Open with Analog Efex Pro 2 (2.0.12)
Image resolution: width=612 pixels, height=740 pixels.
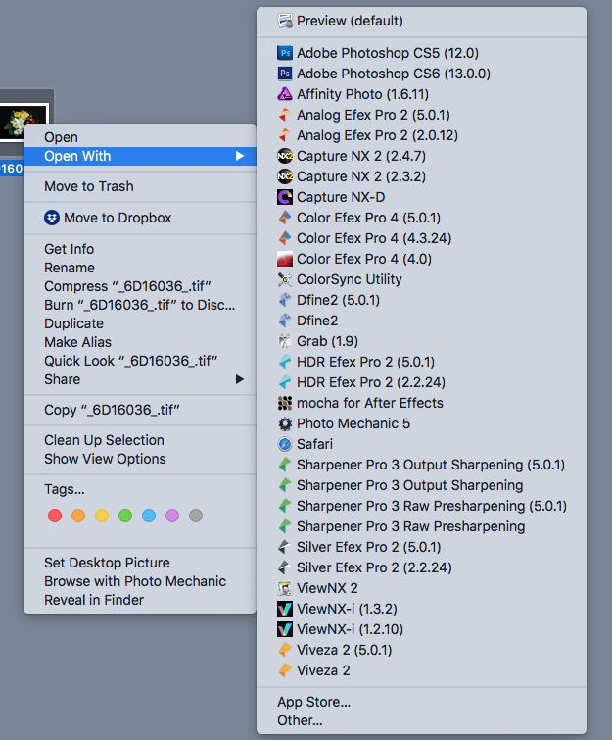pos(421,135)
